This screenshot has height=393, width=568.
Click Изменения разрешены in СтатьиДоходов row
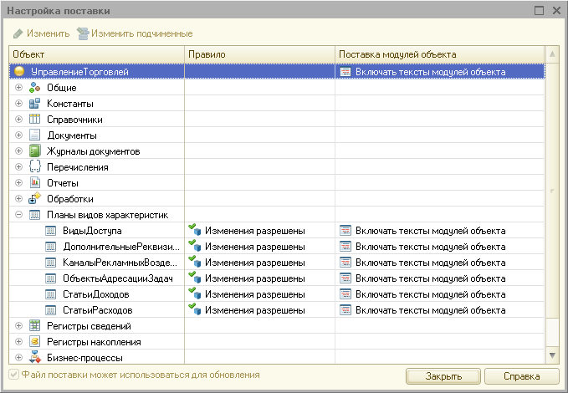254,294
